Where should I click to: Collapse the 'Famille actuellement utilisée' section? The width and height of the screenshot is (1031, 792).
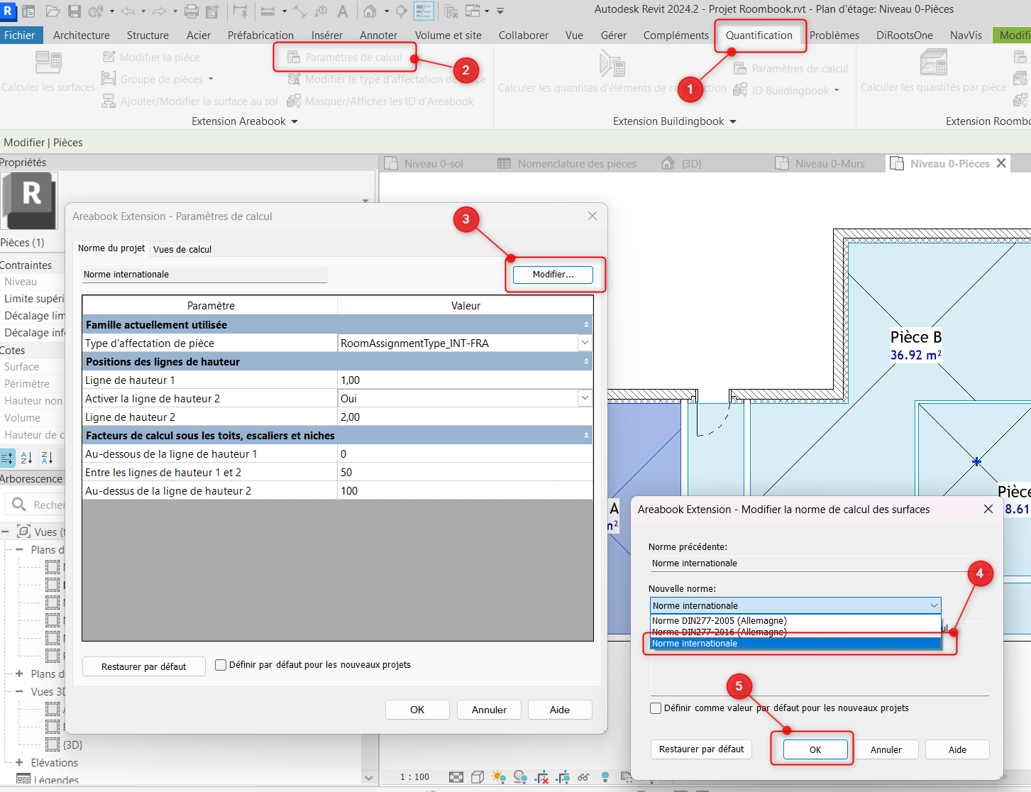pyautogui.click(x=586, y=325)
